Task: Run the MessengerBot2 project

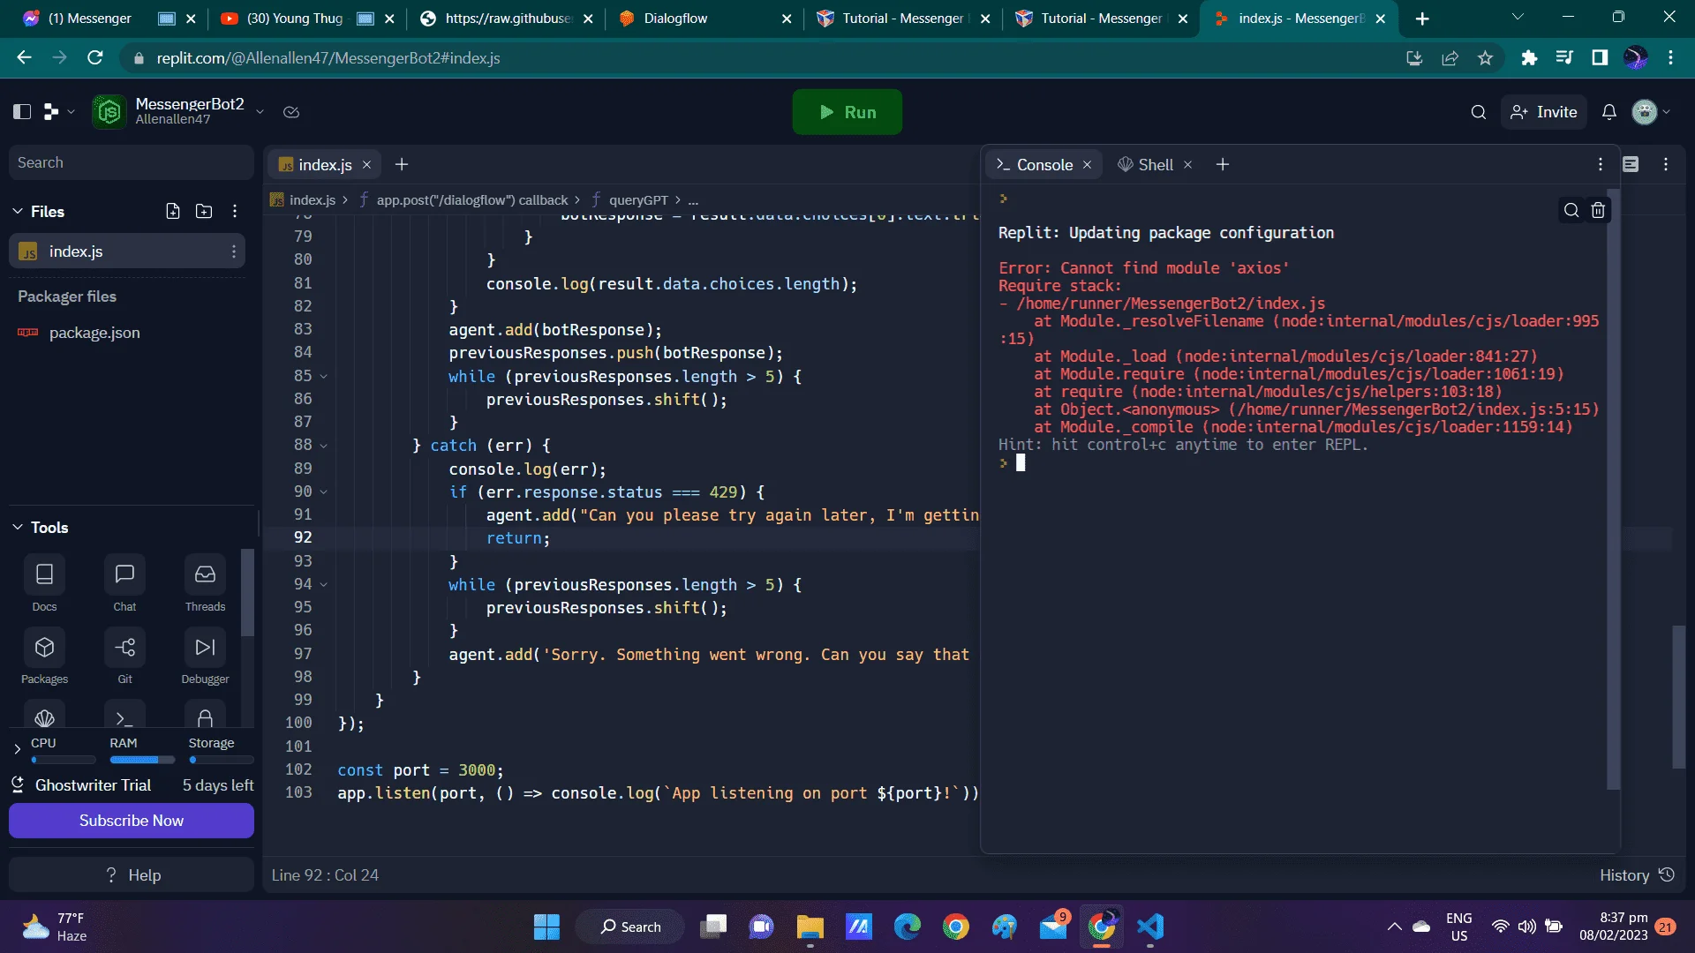Action: click(847, 112)
